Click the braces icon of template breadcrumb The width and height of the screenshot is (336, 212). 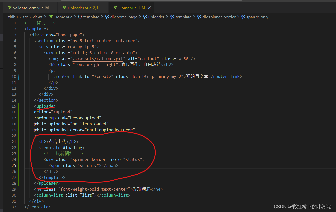pyautogui.click(x=80, y=17)
